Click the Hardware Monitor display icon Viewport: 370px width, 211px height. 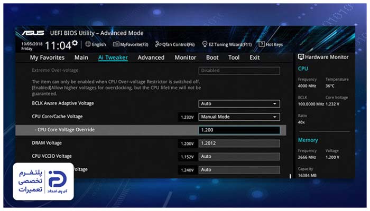(301, 57)
